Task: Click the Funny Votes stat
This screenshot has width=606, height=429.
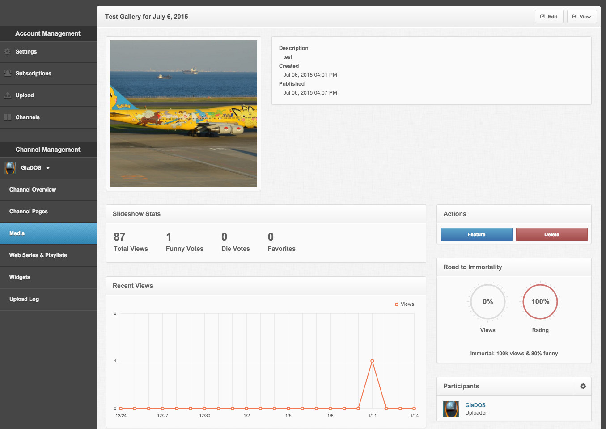Action: tap(184, 242)
